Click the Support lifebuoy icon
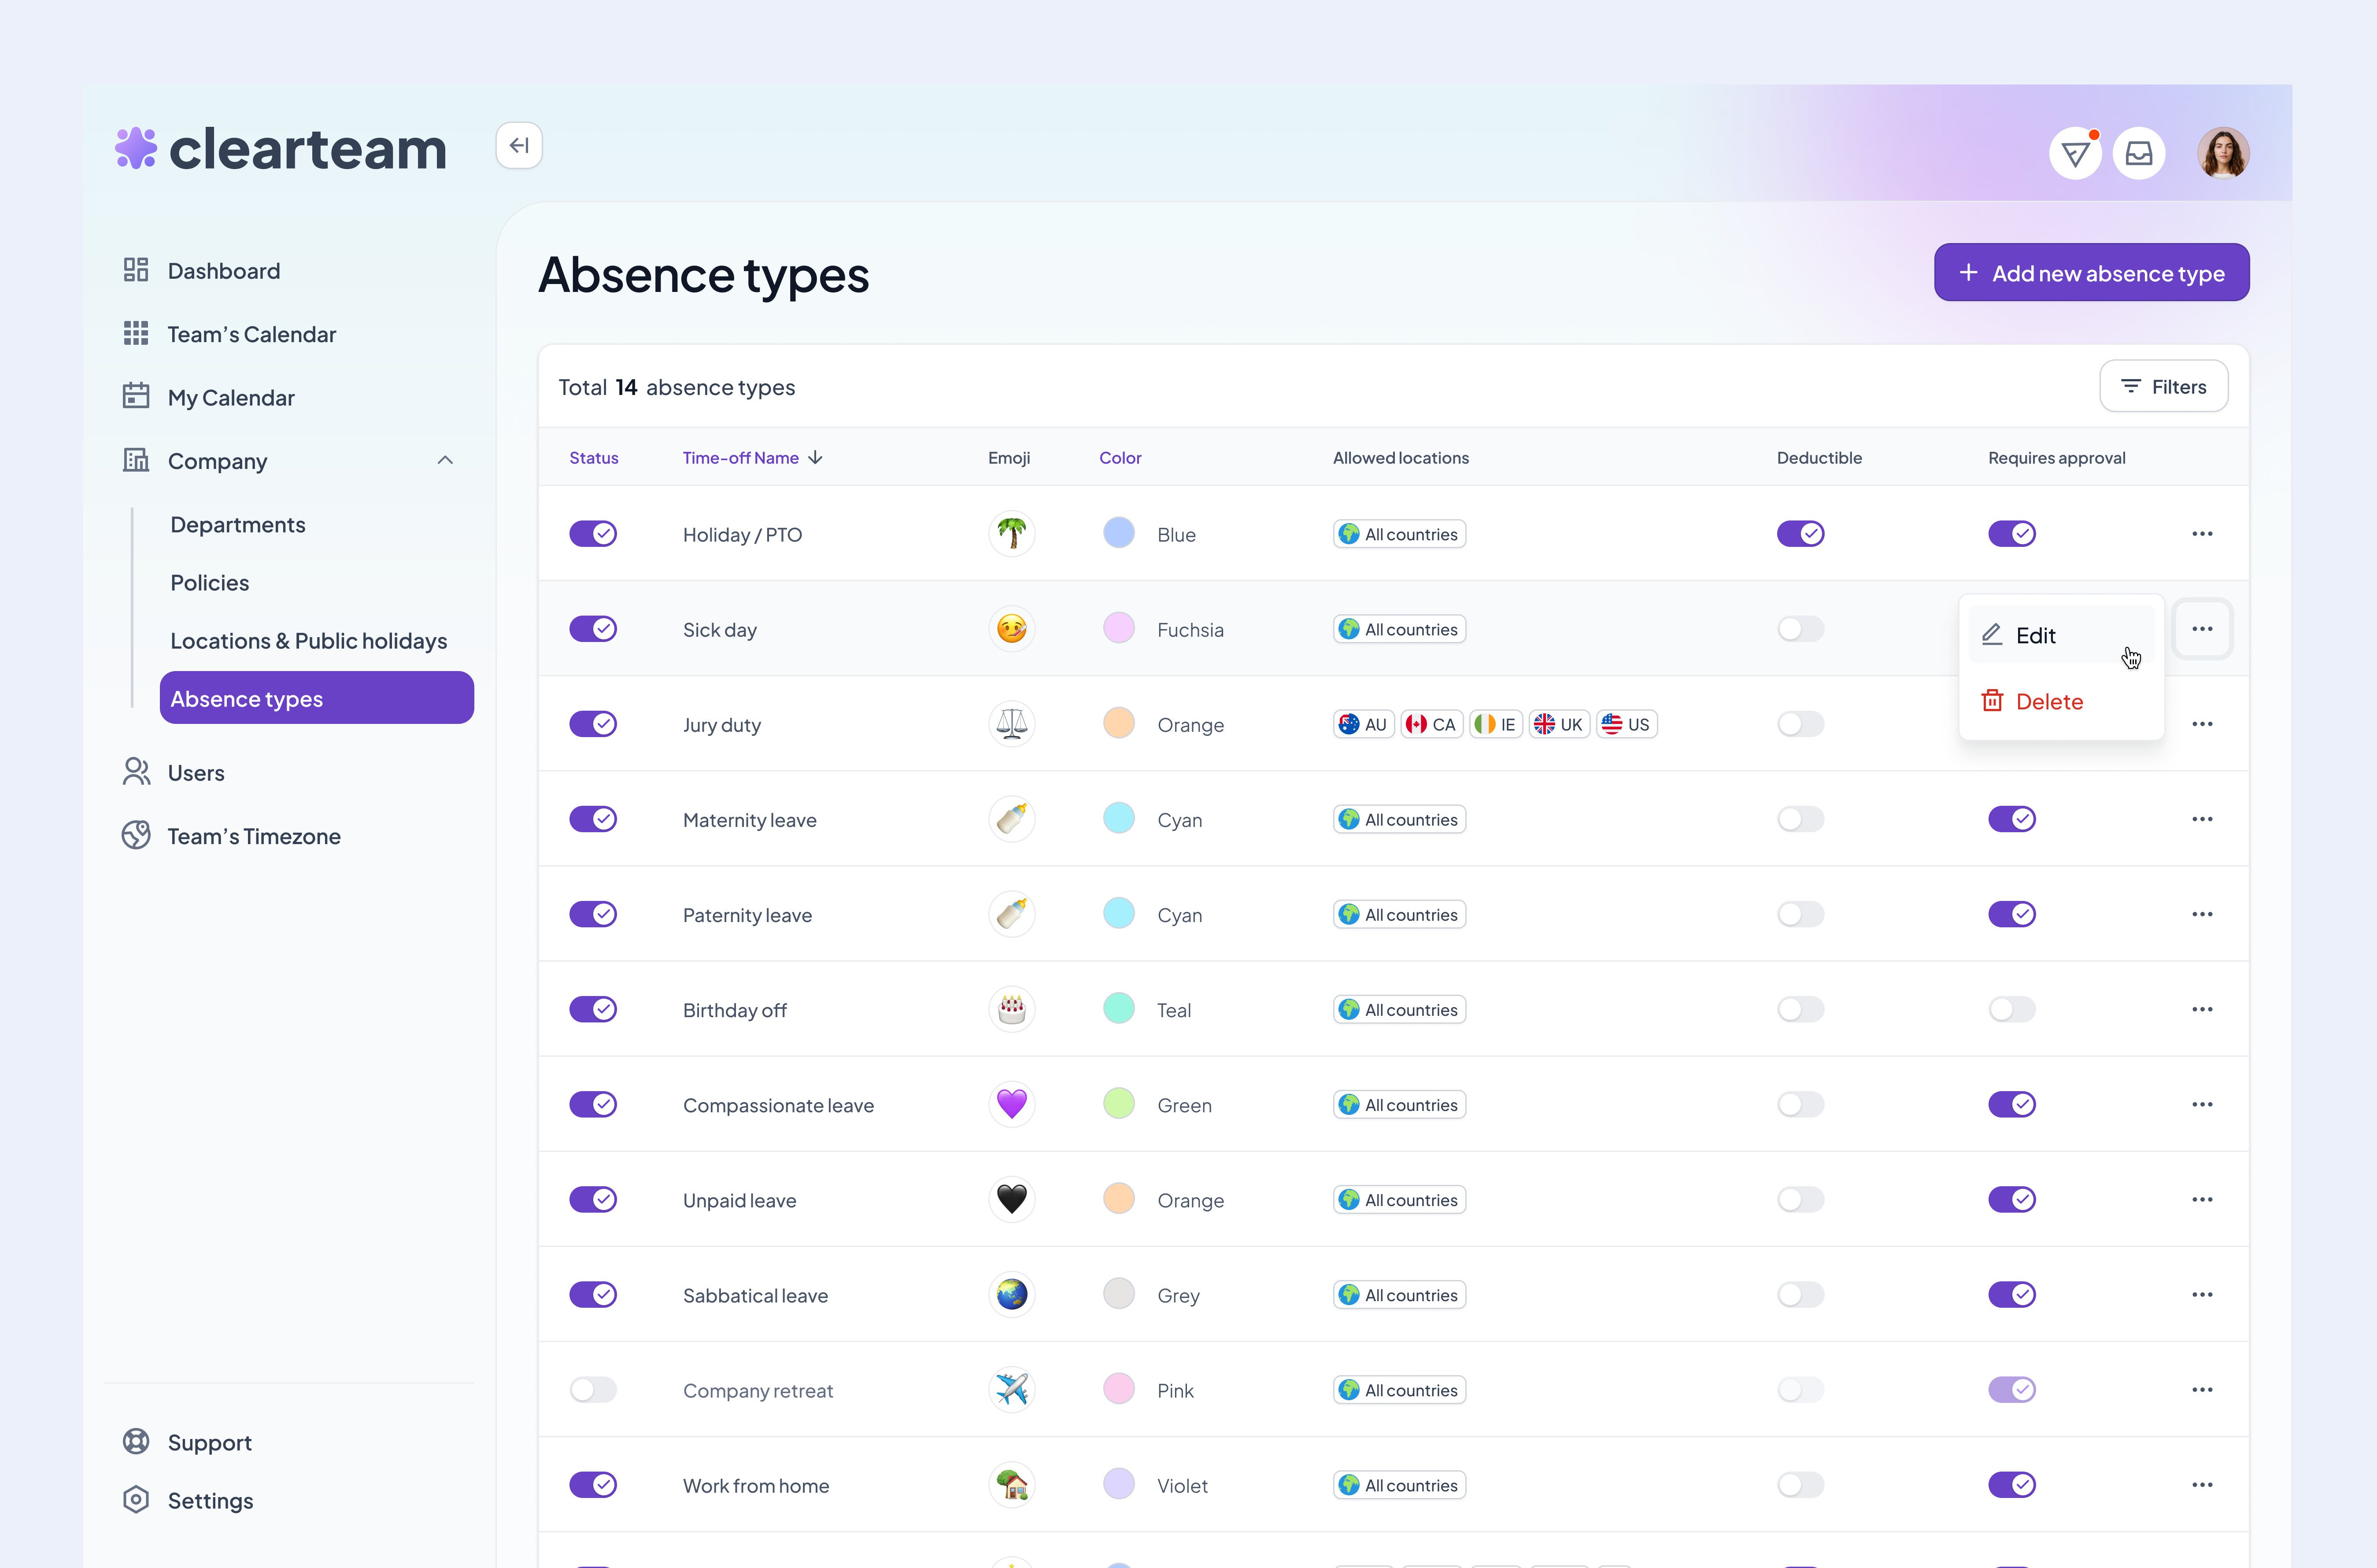The image size is (2377, 1568). point(136,1441)
